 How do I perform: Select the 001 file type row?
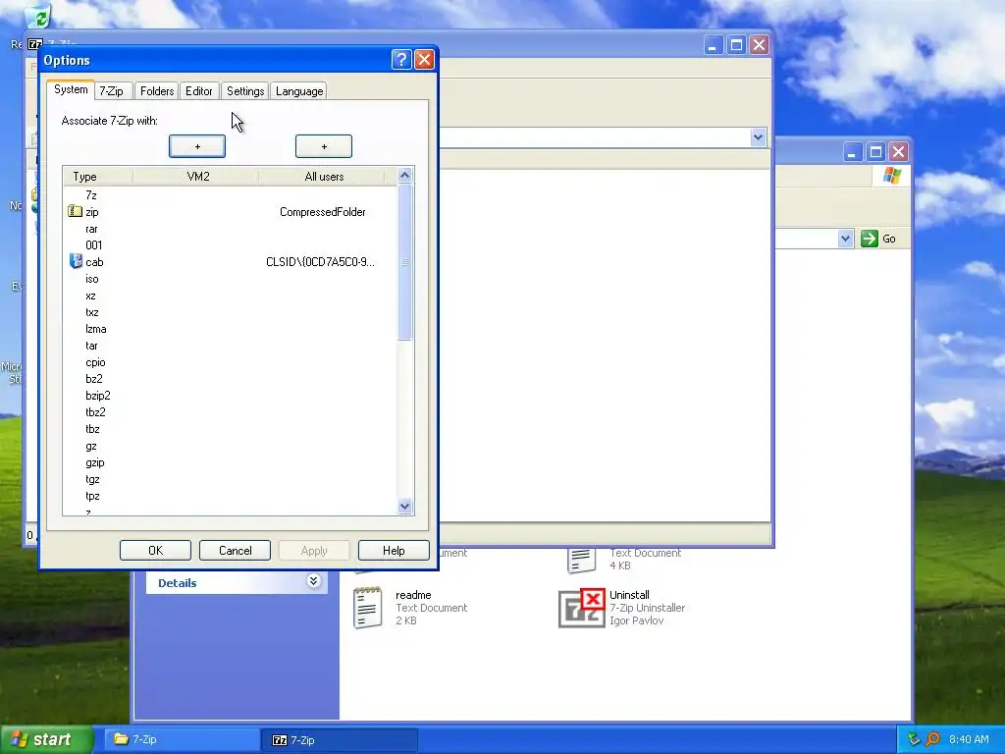click(x=230, y=244)
